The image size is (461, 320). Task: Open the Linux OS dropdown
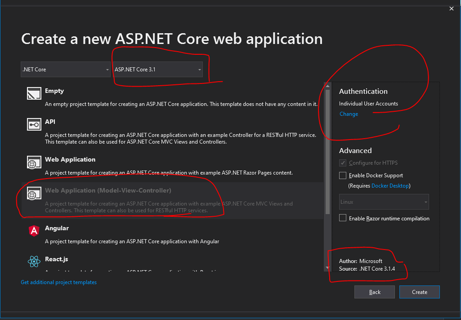pos(384,202)
